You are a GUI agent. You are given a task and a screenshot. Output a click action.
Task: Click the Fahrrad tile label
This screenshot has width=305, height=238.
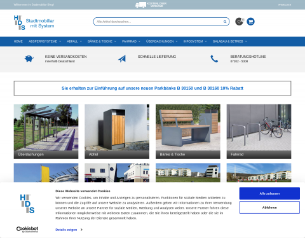coord(237,155)
